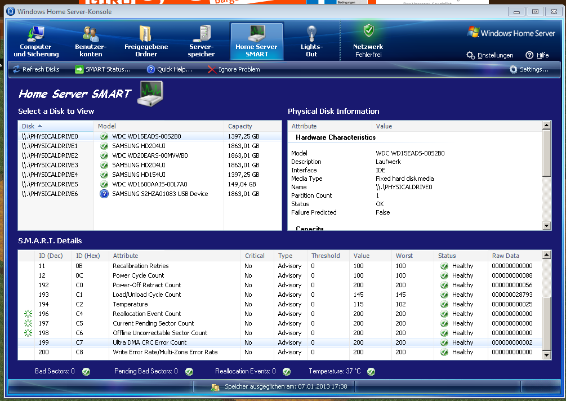Open the Lights-Out tab
This screenshot has height=401, width=566.
(x=311, y=41)
